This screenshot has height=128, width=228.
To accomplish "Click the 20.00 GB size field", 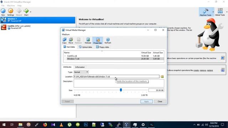I will pos(156,90).
